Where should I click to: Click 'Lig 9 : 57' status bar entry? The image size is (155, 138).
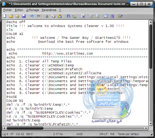pyautogui.click(x=8, y=134)
